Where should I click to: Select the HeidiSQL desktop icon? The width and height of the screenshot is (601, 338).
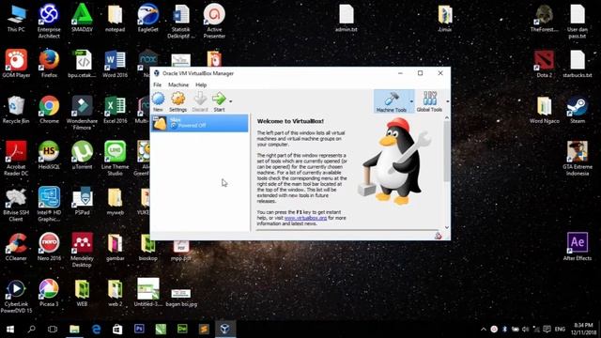tap(49, 155)
